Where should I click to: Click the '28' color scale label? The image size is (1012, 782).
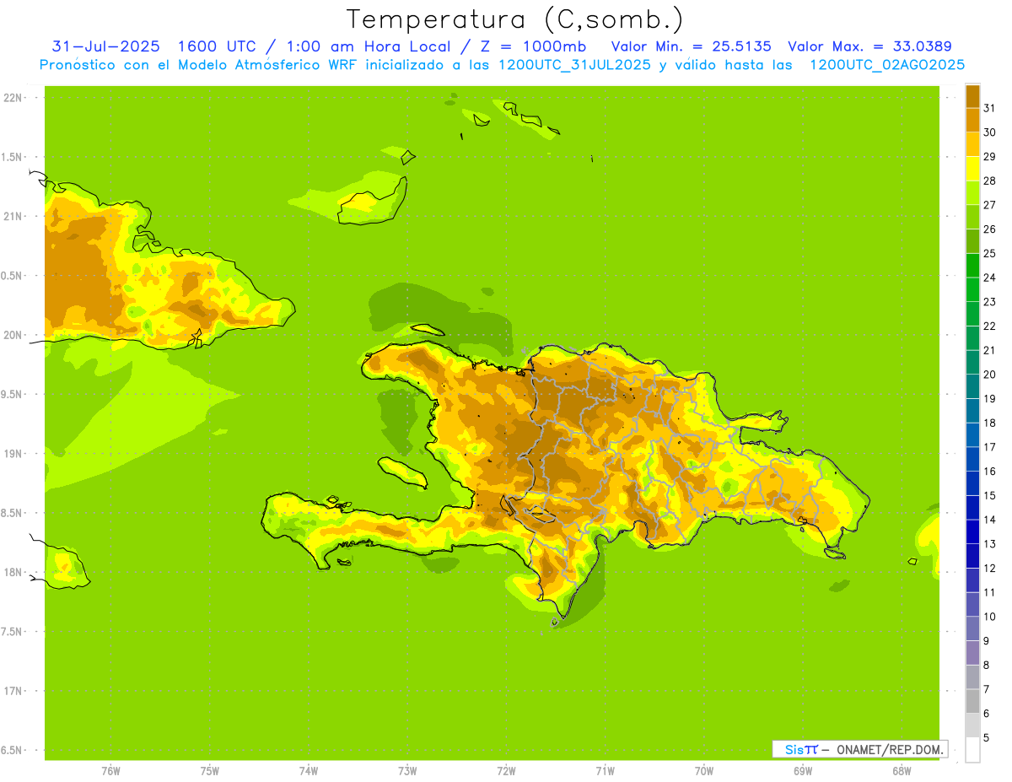click(989, 181)
